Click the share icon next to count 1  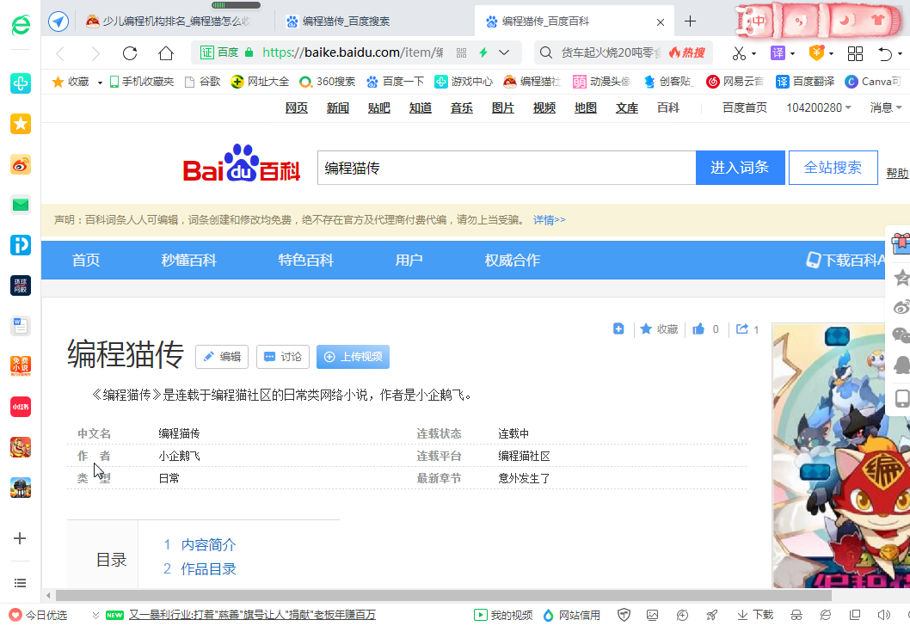[741, 329]
